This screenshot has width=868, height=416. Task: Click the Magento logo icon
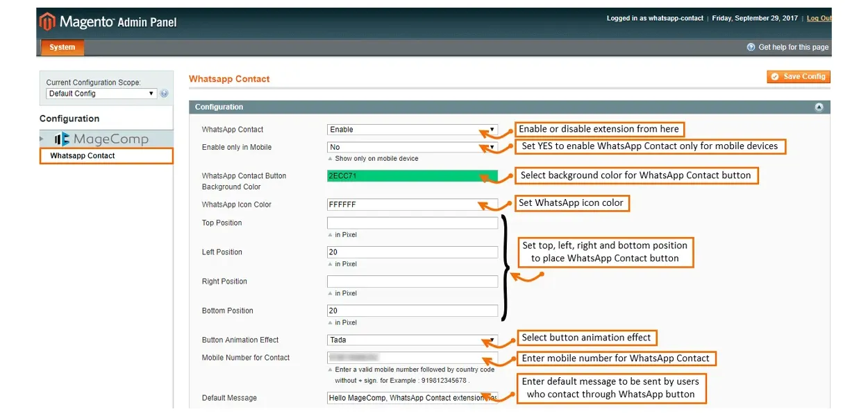(x=47, y=22)
